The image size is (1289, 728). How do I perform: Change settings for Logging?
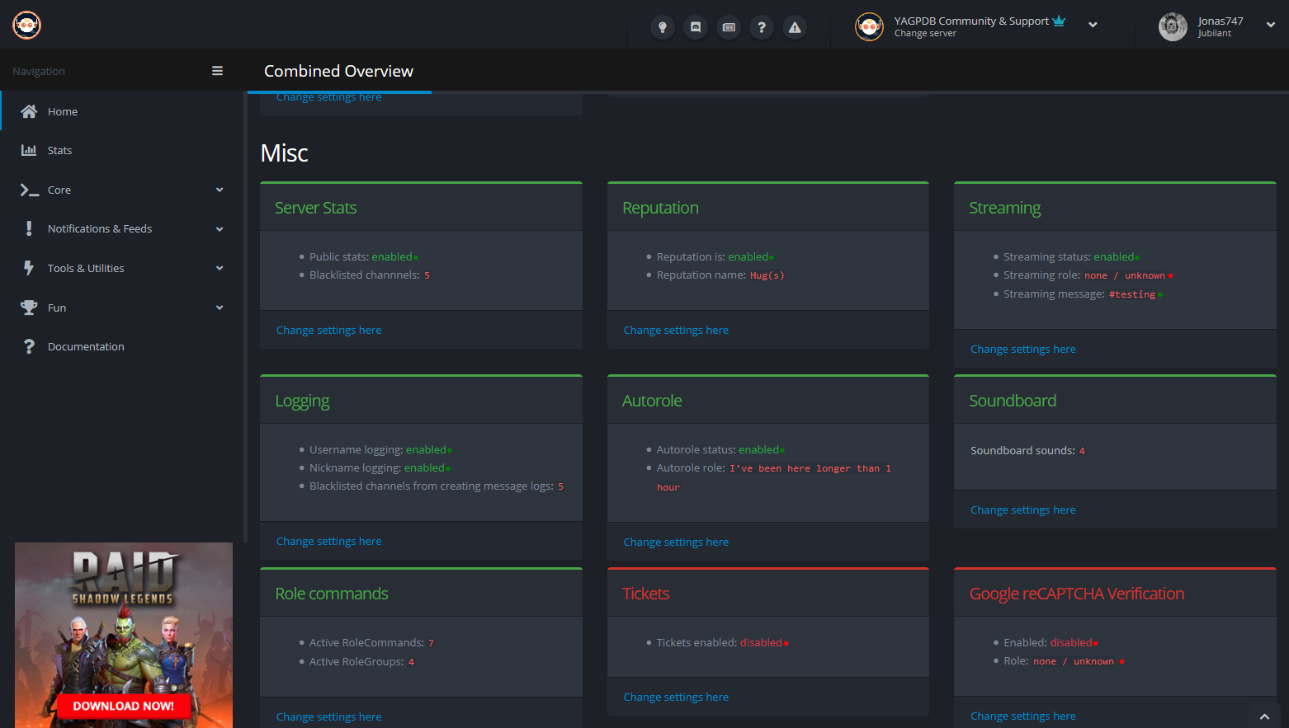[328, 541]
